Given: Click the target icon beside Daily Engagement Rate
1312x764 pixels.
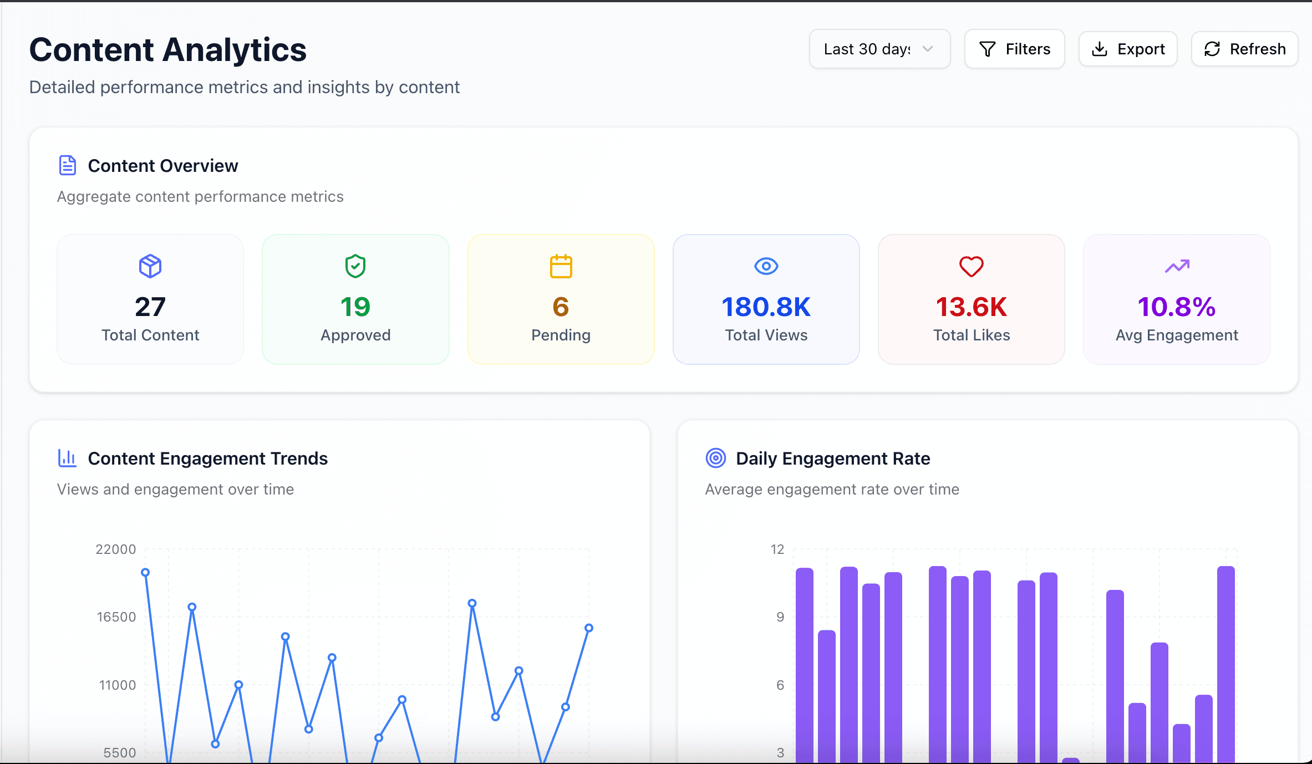Looking at the screenshot, I should (x=715, y=458).
